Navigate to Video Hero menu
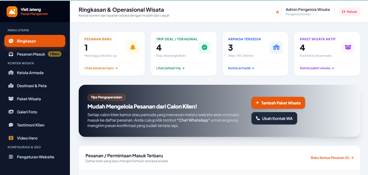This screenshot has width=368, height=175. pos(35,138)
